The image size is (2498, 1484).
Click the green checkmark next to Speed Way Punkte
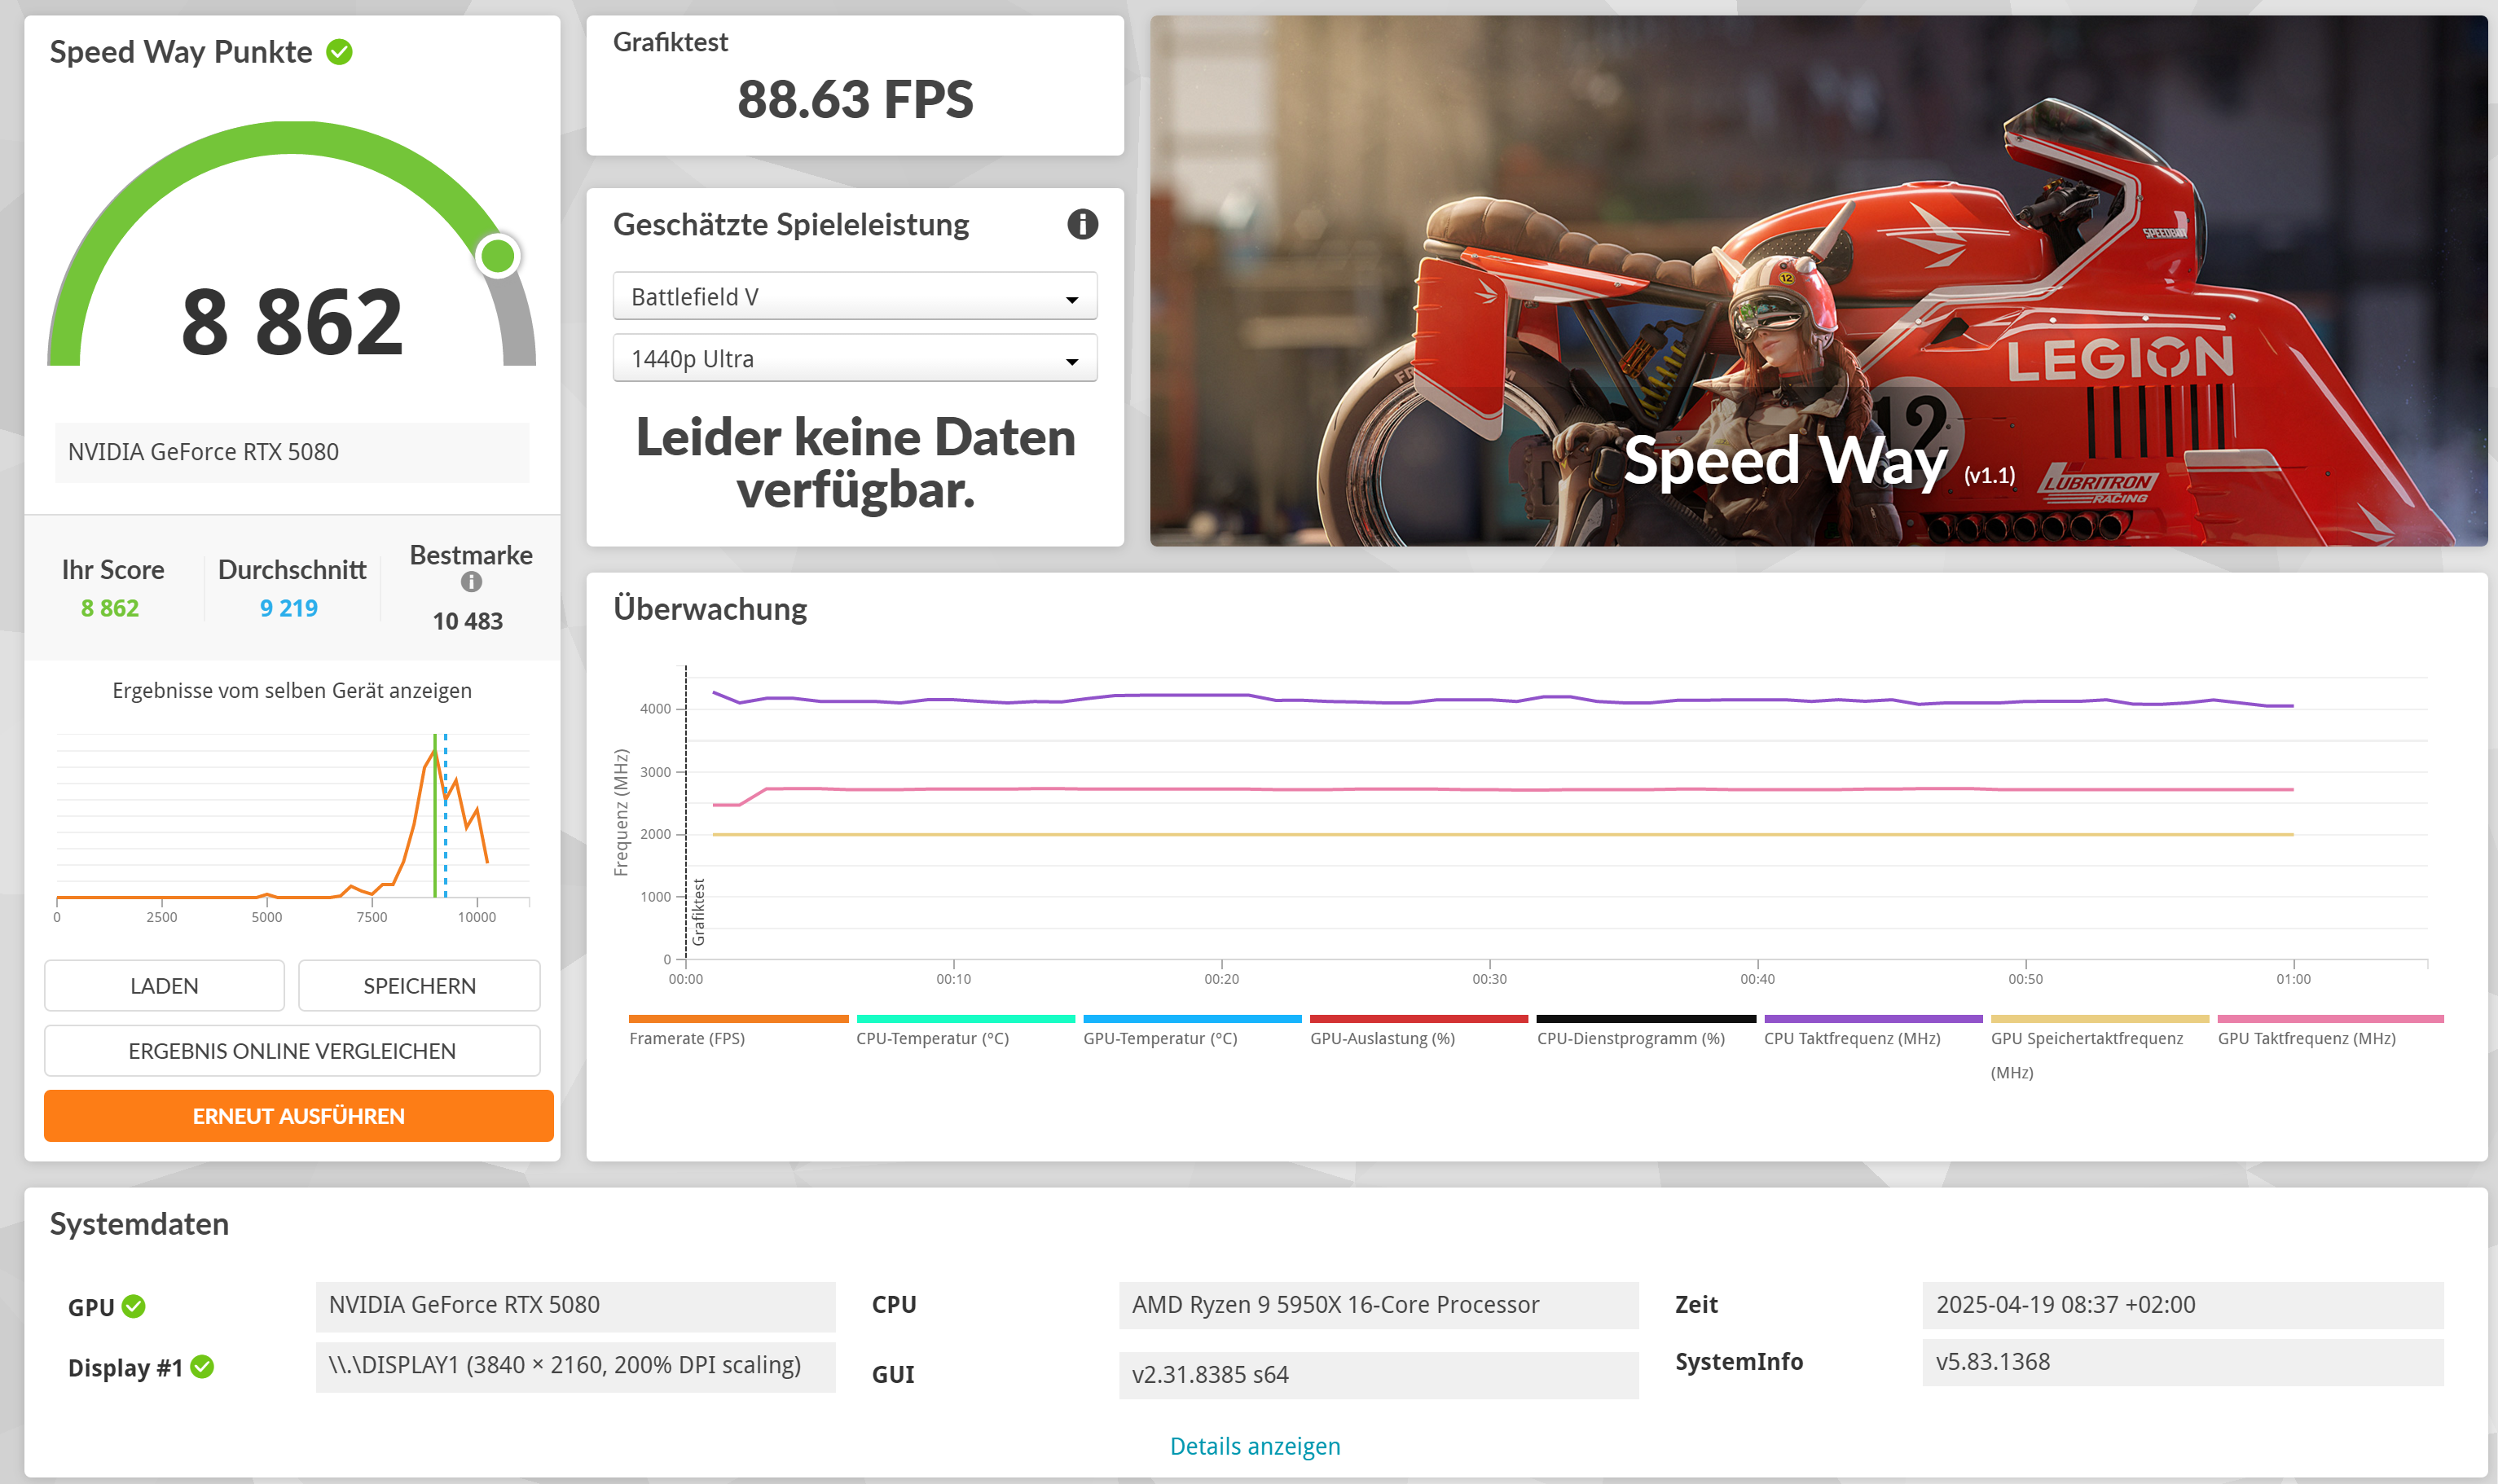(340, 52)
